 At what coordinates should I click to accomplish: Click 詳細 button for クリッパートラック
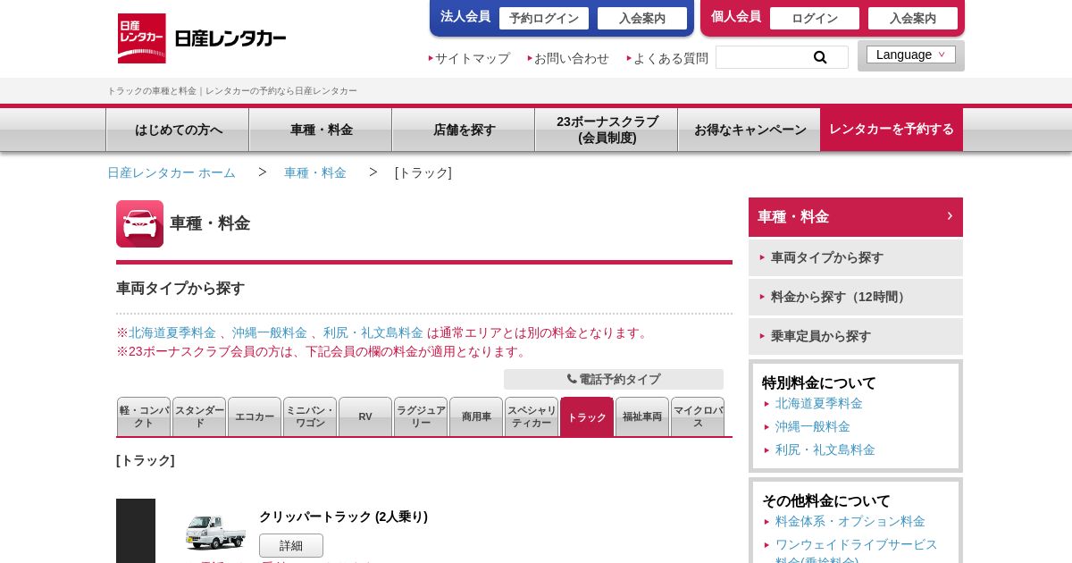coord(291,545)
